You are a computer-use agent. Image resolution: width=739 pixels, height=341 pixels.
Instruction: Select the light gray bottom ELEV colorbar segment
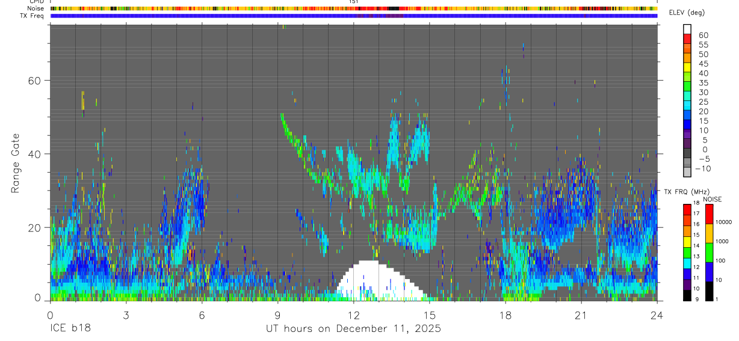click(x=687, y=172)
